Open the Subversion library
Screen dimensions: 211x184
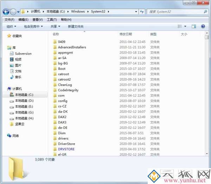click(x=21, y=53)
